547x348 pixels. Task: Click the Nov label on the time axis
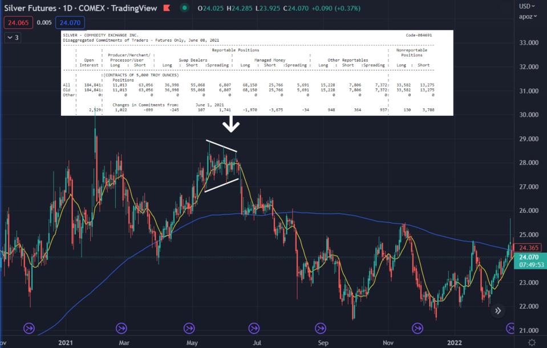[x=388, y=342]
